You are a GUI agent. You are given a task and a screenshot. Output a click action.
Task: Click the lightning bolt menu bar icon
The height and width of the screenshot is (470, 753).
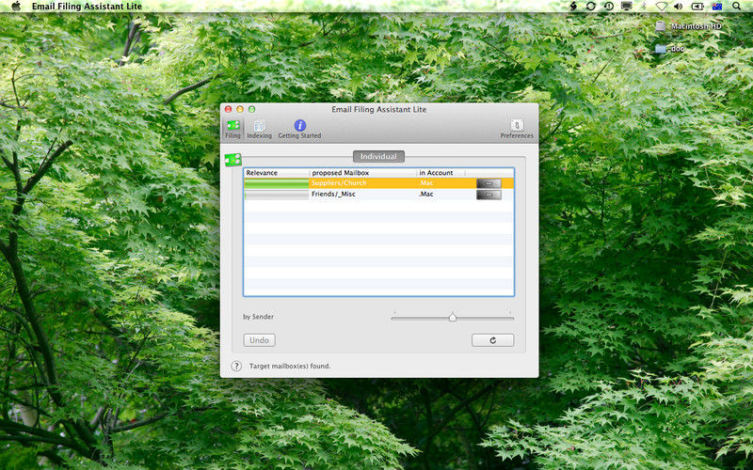(573, 7)
